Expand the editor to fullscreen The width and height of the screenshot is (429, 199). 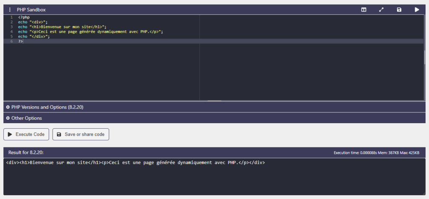[x=381, y=10]
